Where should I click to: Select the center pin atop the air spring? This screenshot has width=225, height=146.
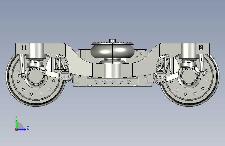tap(113, 41)
